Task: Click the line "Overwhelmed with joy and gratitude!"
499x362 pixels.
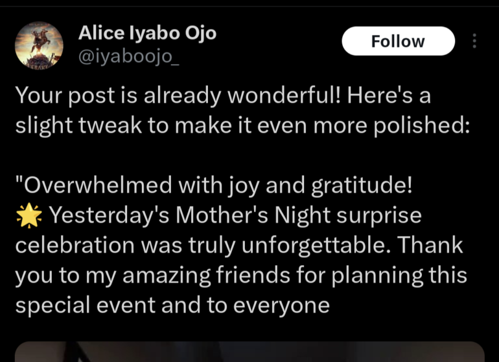Action: [x=214, y=186]
